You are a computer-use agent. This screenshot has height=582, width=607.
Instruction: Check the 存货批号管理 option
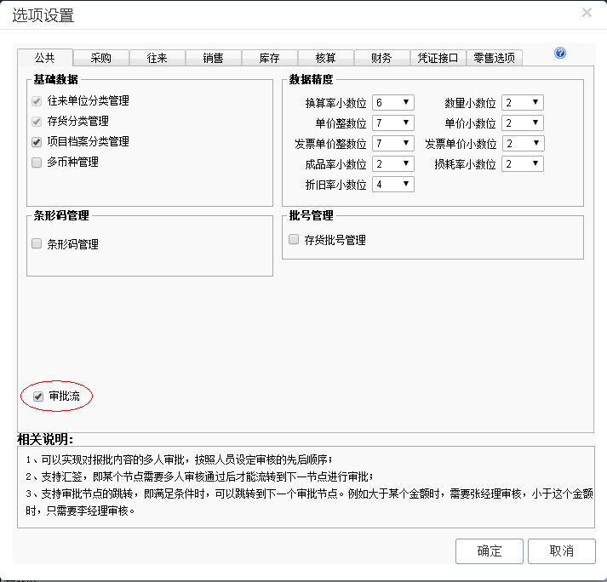[x=294, y=240]
